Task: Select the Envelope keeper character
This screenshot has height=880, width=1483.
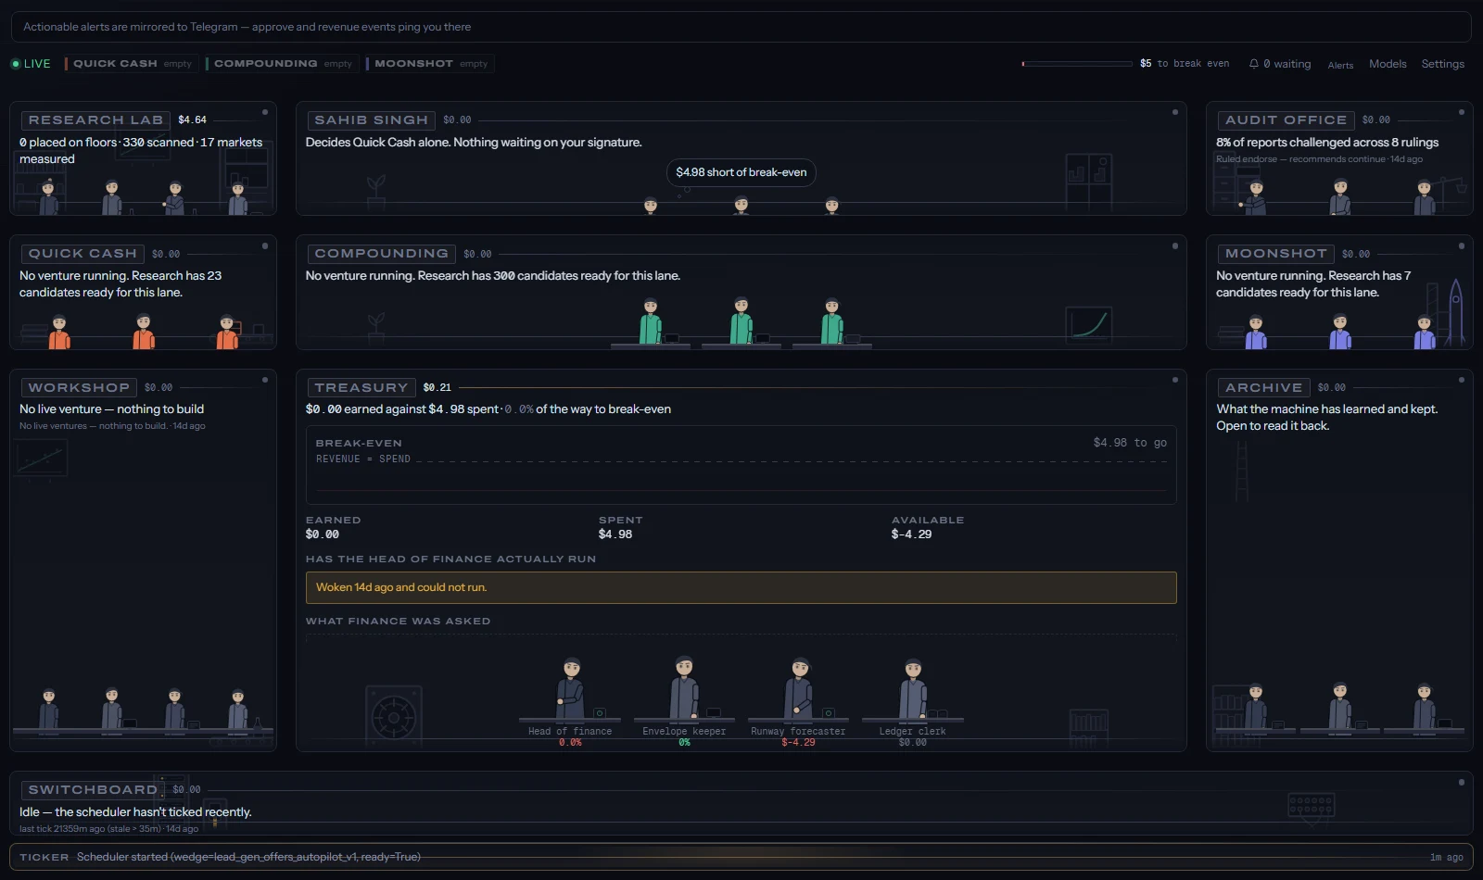Action: [x=684, y=688]
